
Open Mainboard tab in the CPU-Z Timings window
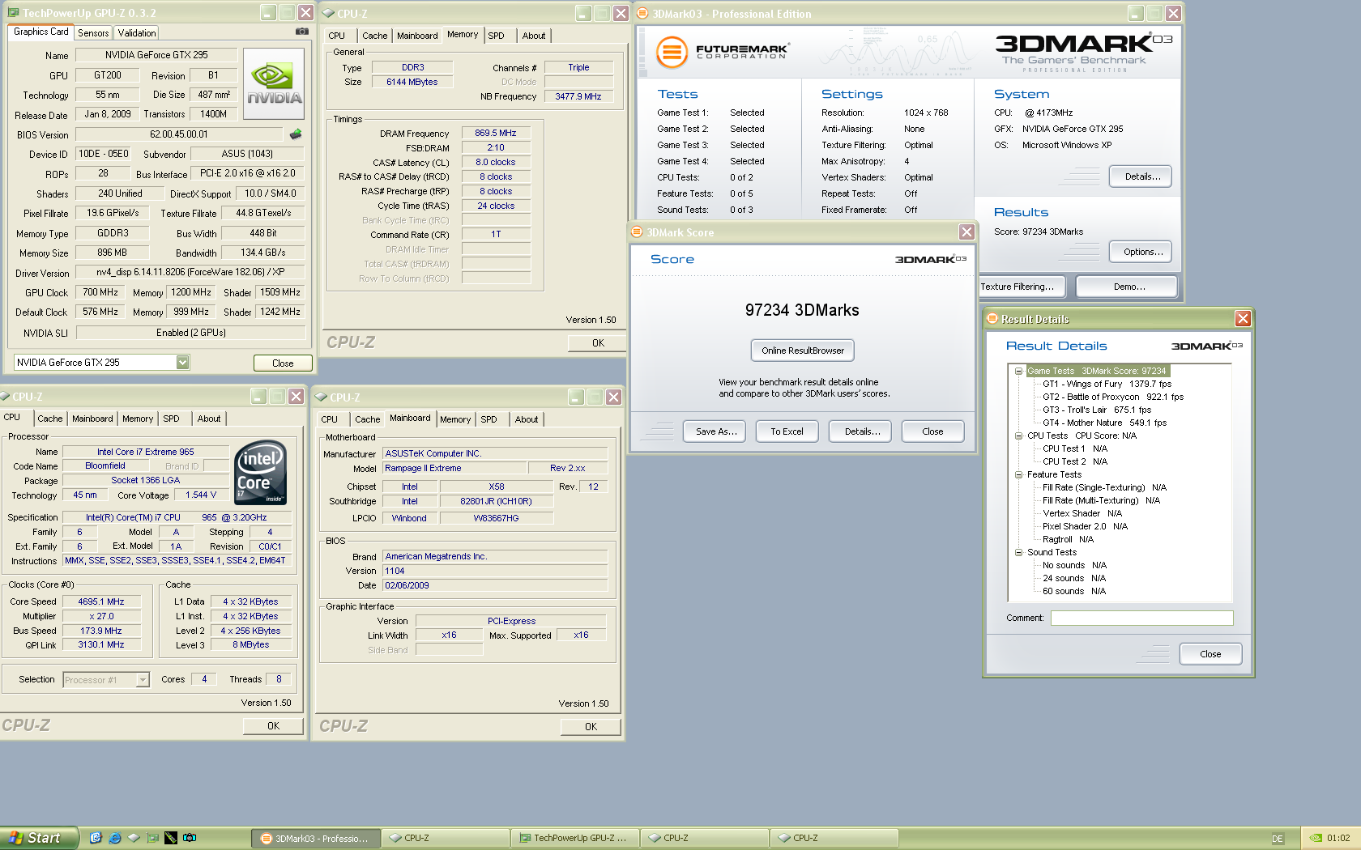point(417,36)
